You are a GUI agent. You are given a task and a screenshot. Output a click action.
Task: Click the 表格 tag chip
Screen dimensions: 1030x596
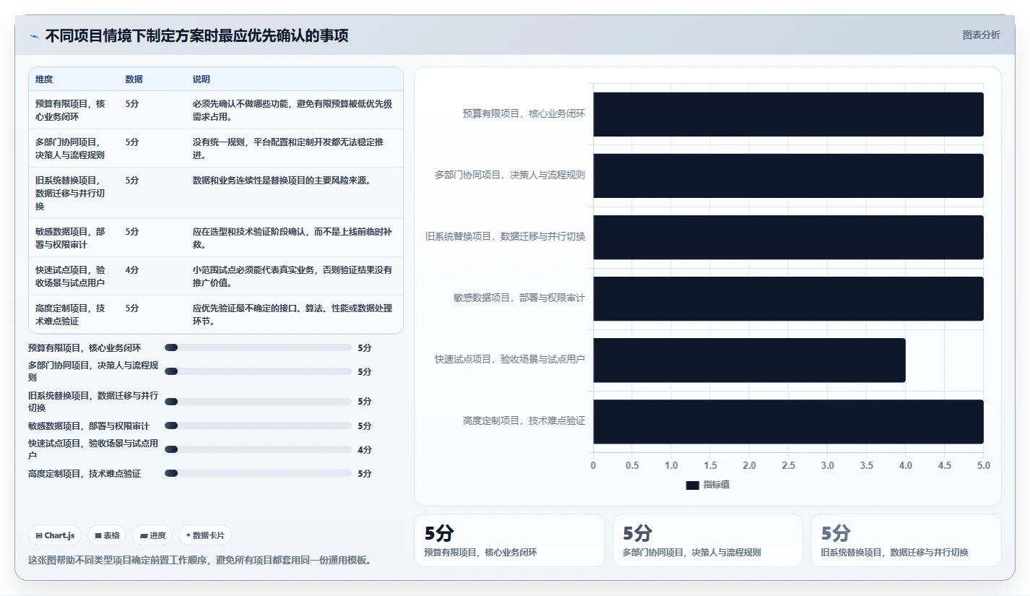pos(108,535)
